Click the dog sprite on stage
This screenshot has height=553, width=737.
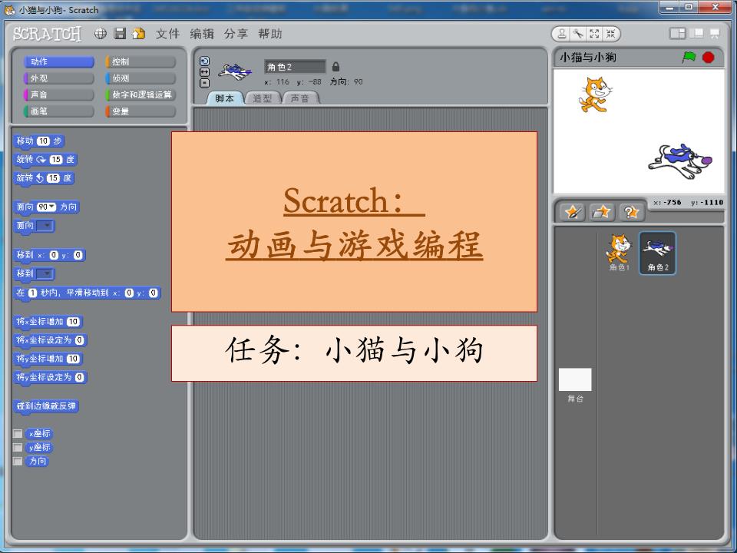[x=680, y=161]
